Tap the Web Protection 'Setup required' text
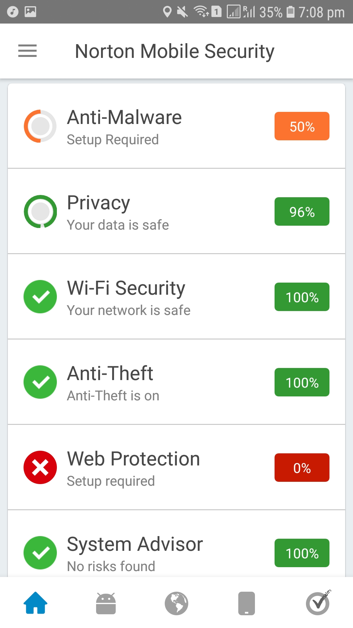The height and width of the screenshot is (628, 353). (111, 481)
